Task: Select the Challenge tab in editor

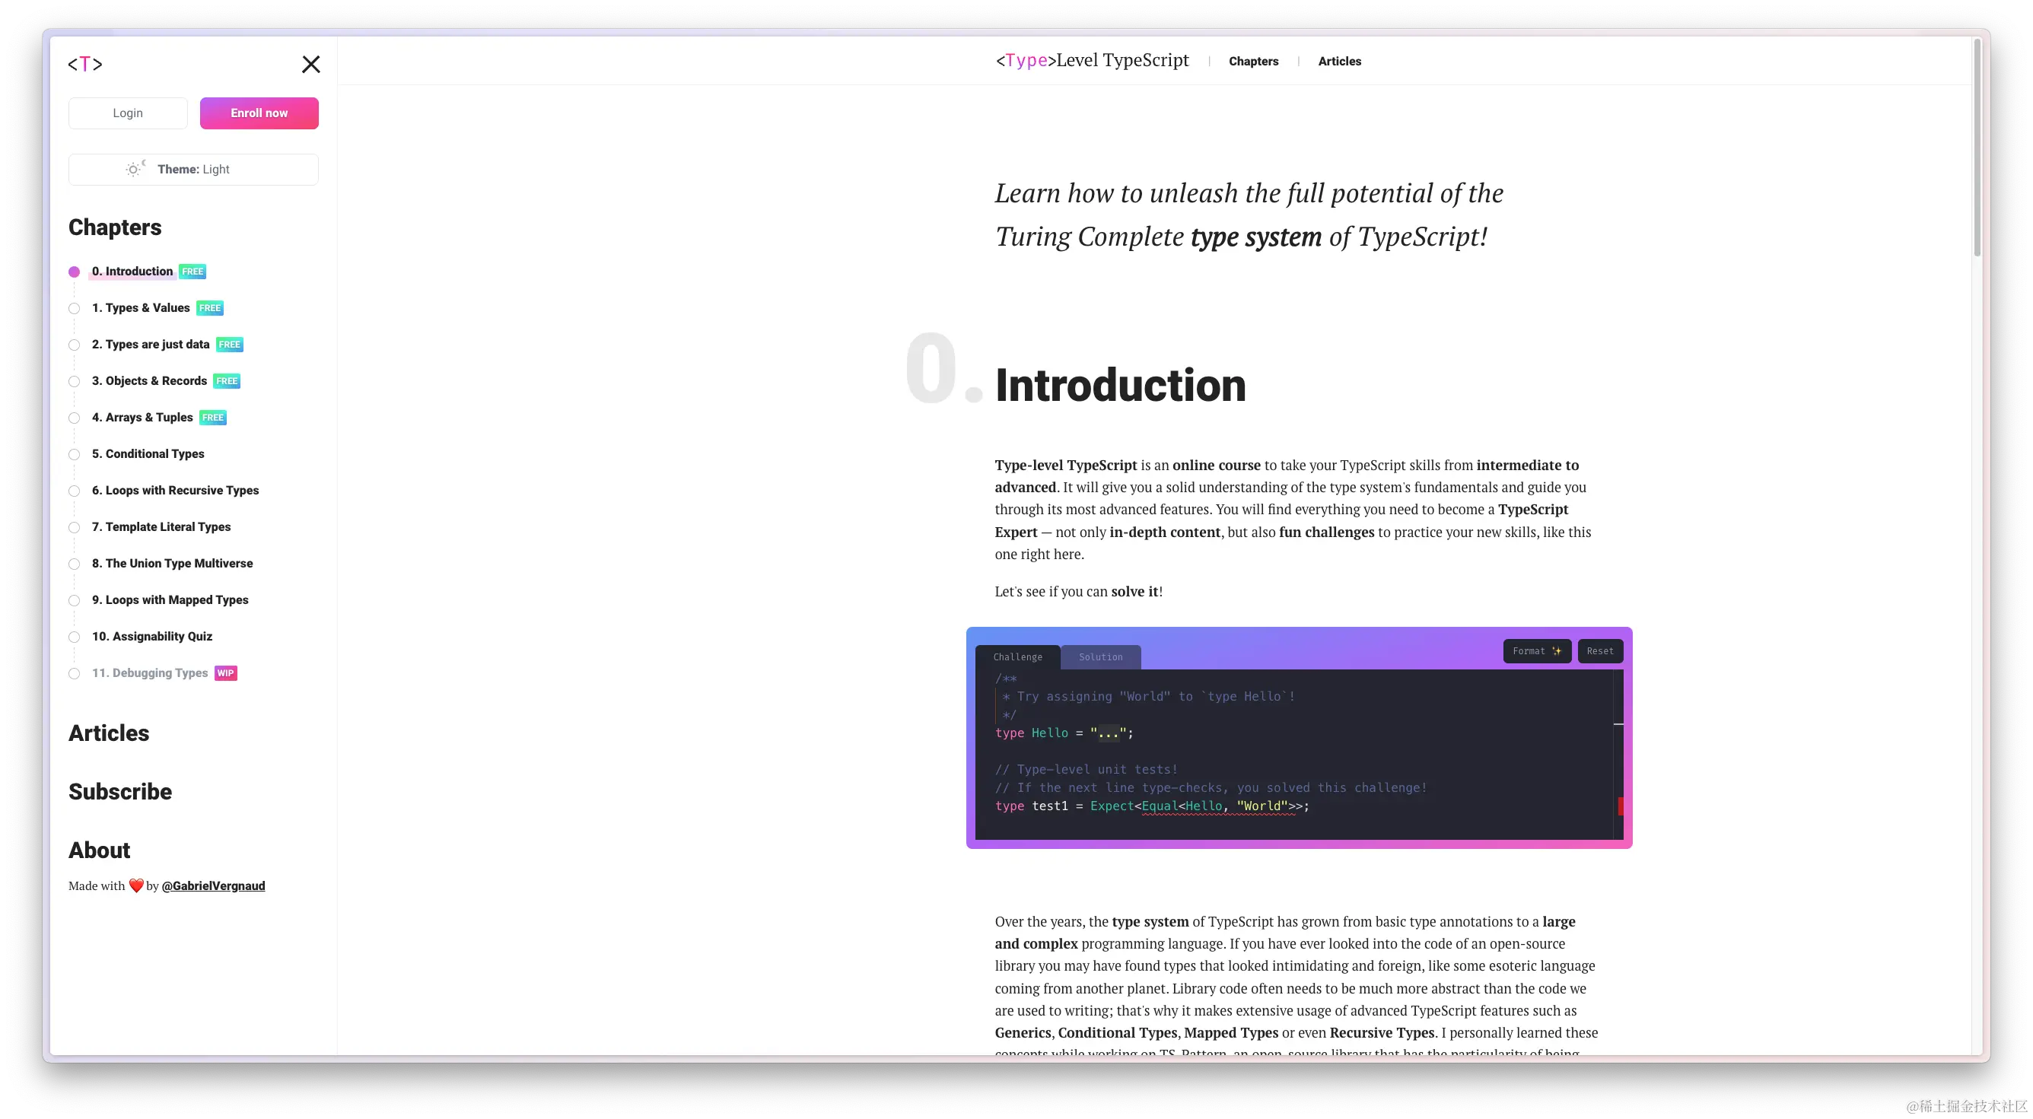Action: tap(1019, 656)
